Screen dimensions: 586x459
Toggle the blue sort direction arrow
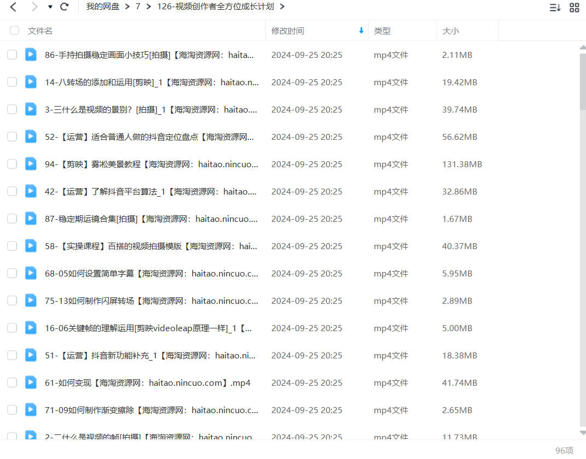pyautogui.click(x=361, y=31)
